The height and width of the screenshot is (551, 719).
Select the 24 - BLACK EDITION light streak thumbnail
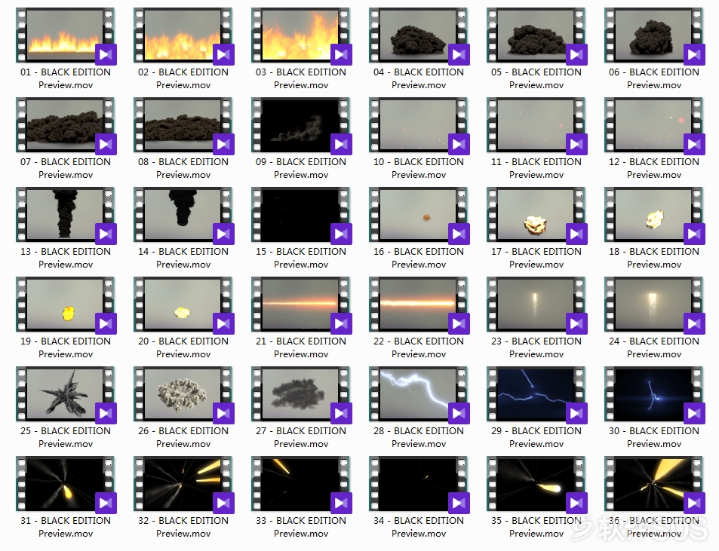(x=654, y=304)
